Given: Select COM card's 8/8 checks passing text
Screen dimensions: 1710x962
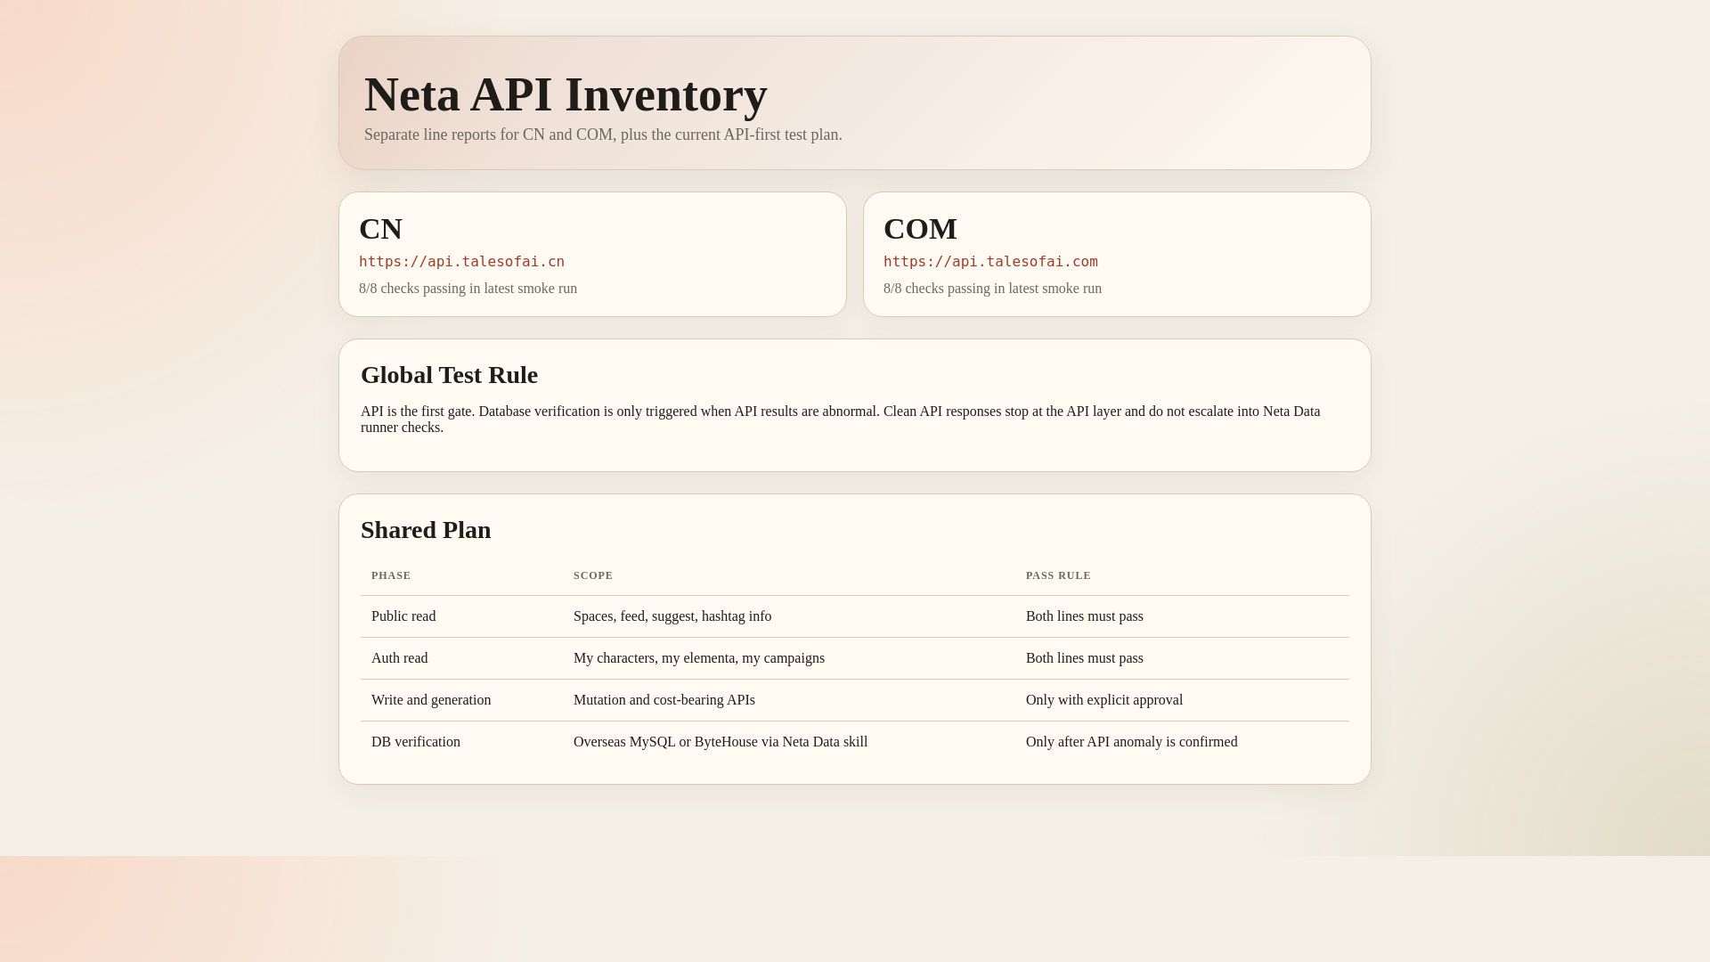Looking at the screenshot, I should (x=992, y=289).
